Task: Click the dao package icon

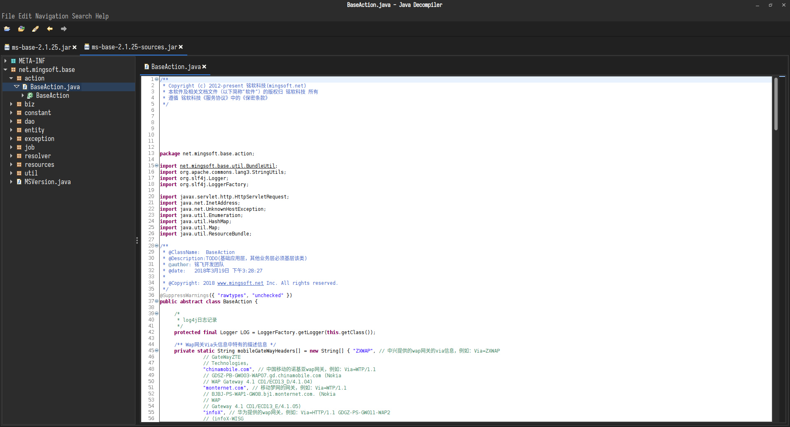Action: point(19,121)
